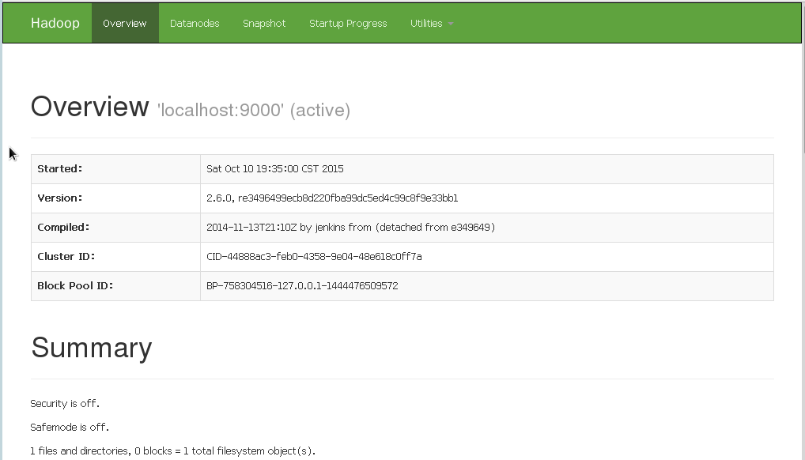Screen dimensions: 805x460
Task: Open the Hadoop brand link
Action: (x=55, y=23)
